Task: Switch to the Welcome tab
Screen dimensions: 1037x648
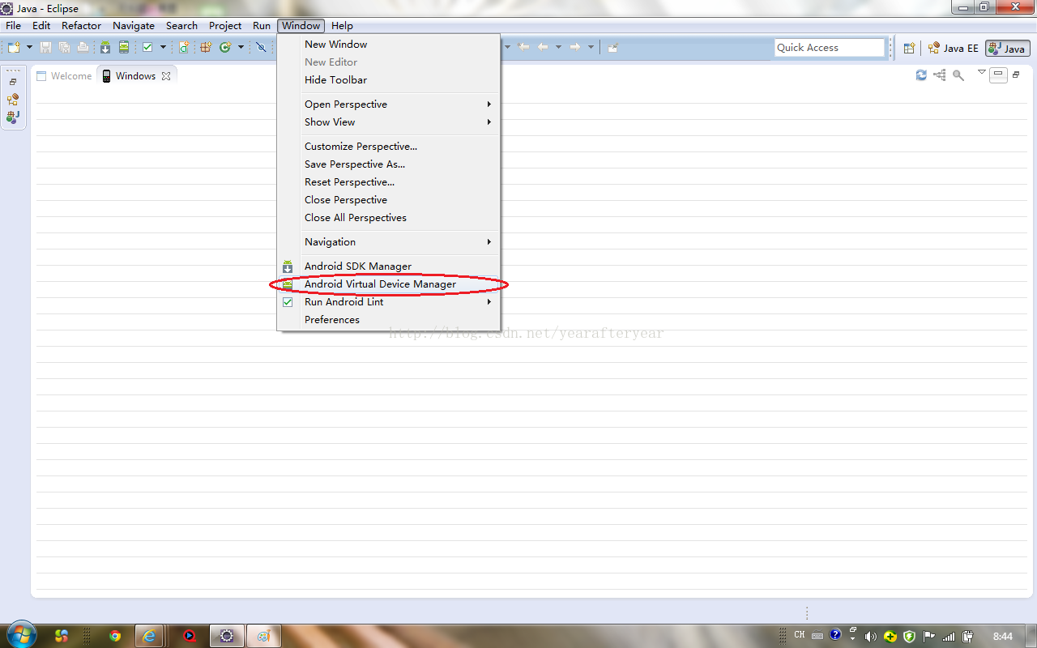Action: tap(64, 76)
